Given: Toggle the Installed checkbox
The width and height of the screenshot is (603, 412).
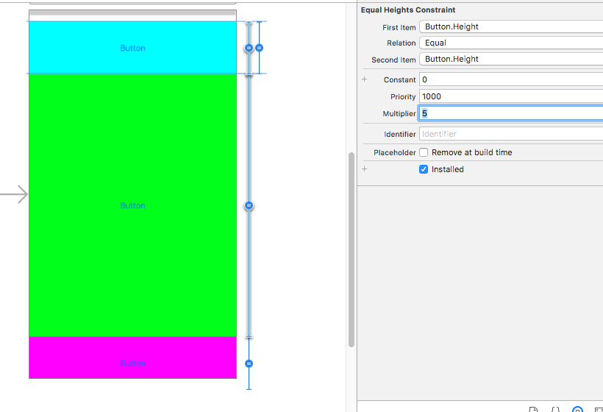Looking at the screenshot, I should click(424, 169).
